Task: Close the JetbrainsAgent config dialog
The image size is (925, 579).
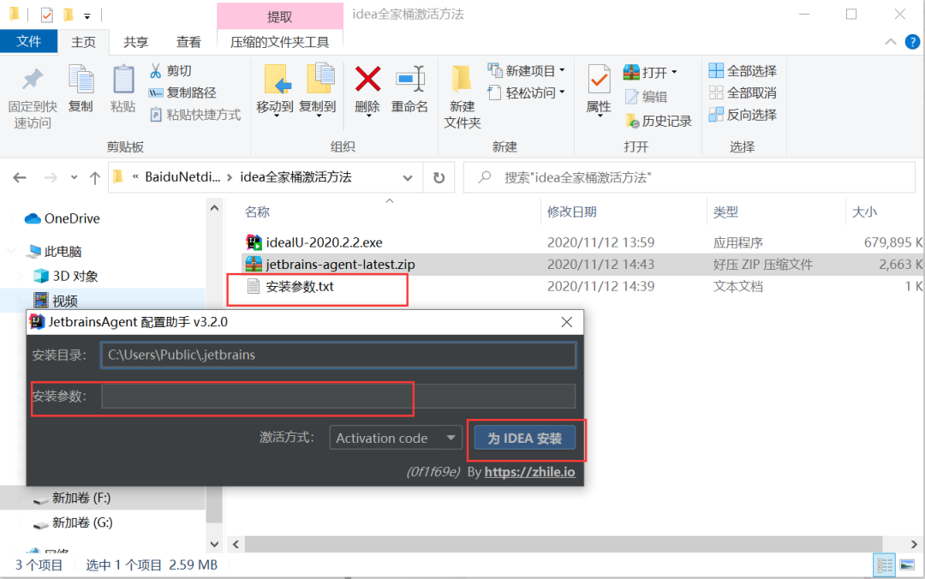Action: click(567, 322)
